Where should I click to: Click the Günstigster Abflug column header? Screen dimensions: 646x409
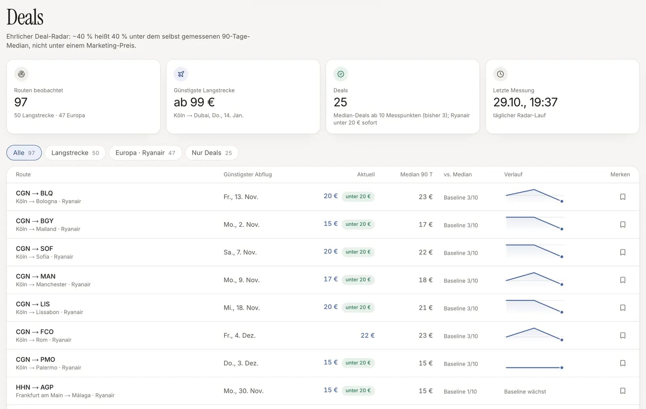click(x=247, y=175)
